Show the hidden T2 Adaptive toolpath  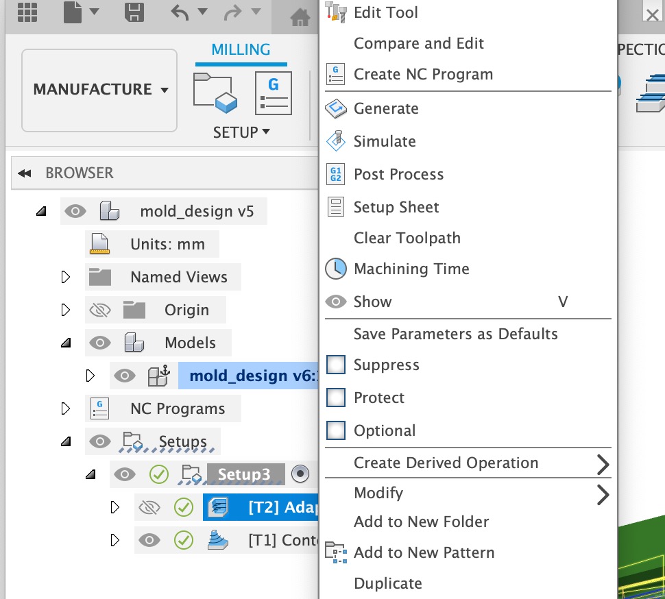[x=149, y=507]
